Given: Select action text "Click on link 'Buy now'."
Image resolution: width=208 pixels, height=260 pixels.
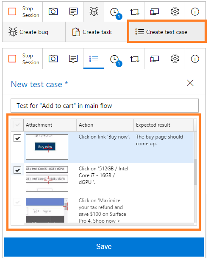Looking at the screenshot, I should pyautogui.click(x=104, y=137).
